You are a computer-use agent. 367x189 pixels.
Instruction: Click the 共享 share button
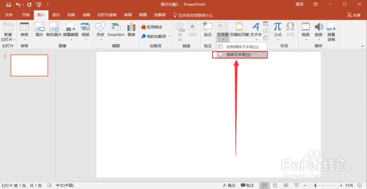pos(354,15)
